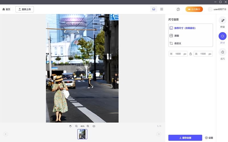Switch to the single image view
Image resolution: width=228 pixels, height=142 pixels.
pos(154,9)
